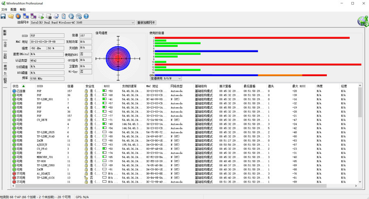Screen dimensions: 369x199
Task: Click the RSSI column header
Action: tap(107, 86)
